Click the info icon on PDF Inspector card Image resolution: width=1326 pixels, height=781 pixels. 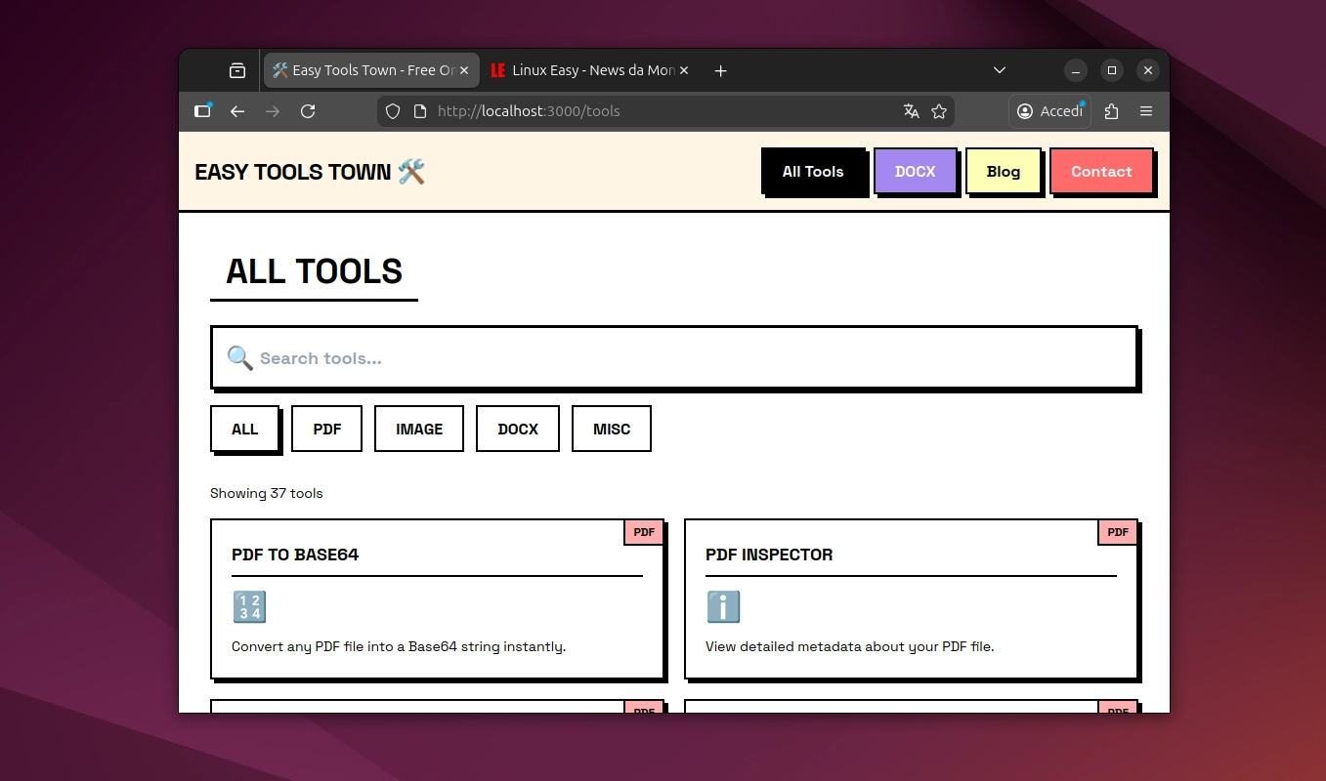(723, 606)
